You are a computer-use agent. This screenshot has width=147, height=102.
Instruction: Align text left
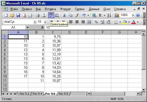71,22
